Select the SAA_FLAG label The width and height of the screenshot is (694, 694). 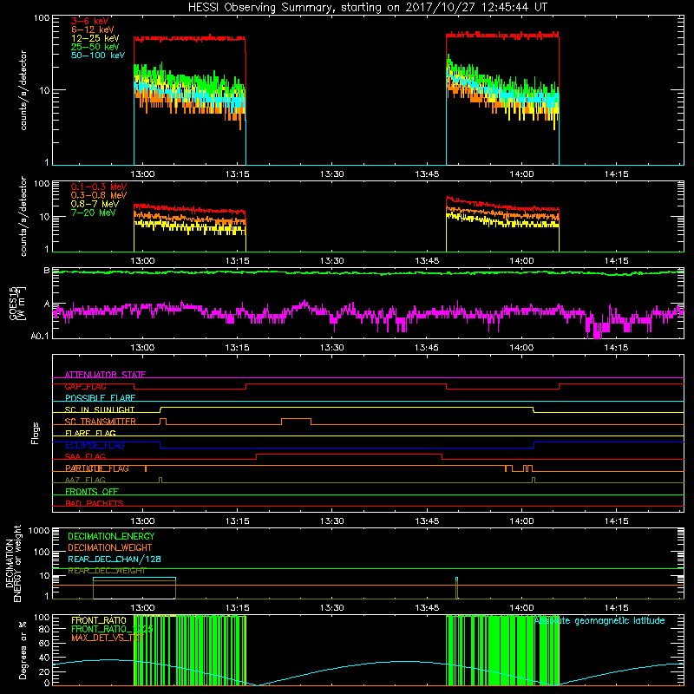coord(85,457)
